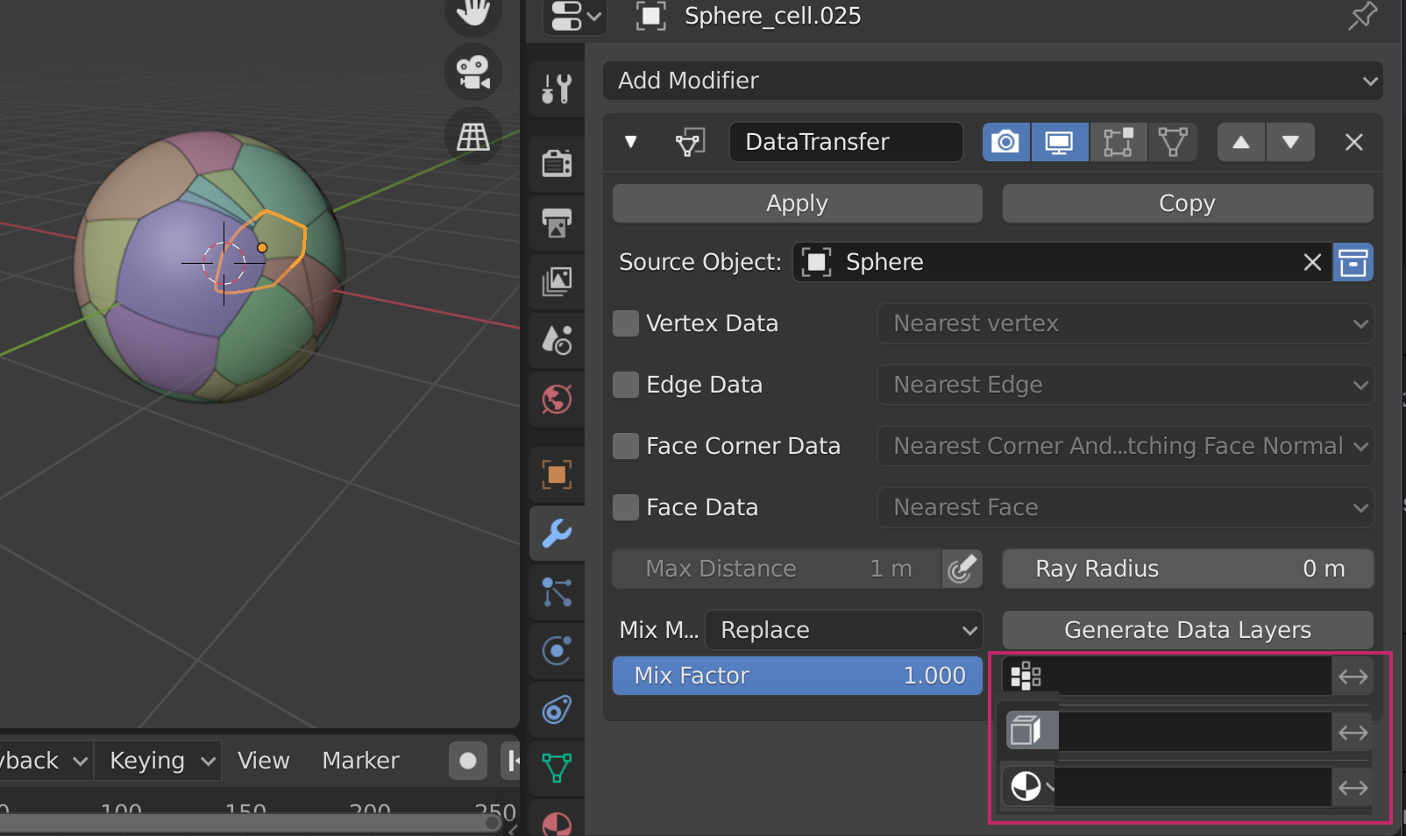Enable the Vertex Data checkbox
Image resolution: width=1406 pixels, height=836 pixels.
pos(626,323)
